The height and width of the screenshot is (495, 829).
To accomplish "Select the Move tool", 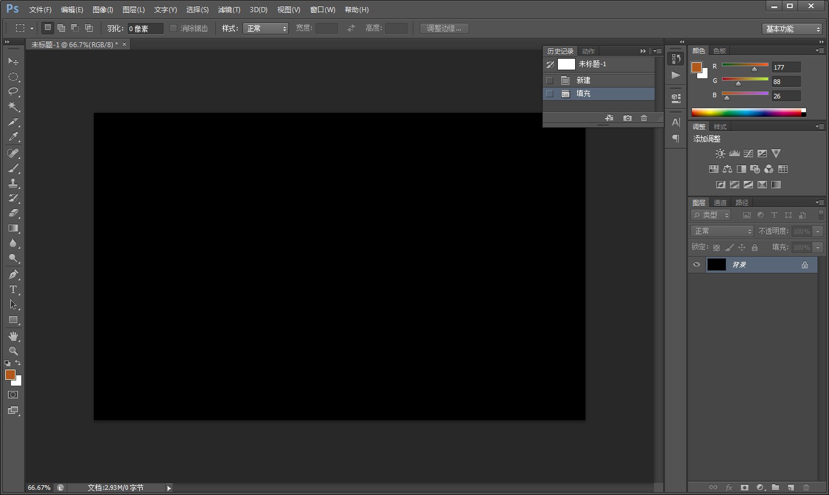I will pyautogui.click(x=13, y=61).
